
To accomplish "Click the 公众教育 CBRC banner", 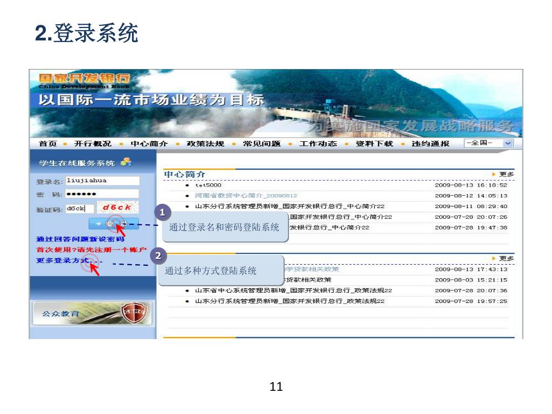I will tap(92, 313).
